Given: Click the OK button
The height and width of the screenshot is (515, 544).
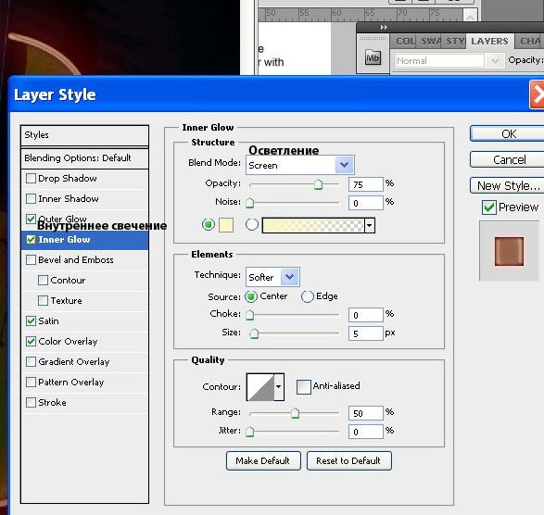Looking at the screenshot, I should [x=507, y=134].
